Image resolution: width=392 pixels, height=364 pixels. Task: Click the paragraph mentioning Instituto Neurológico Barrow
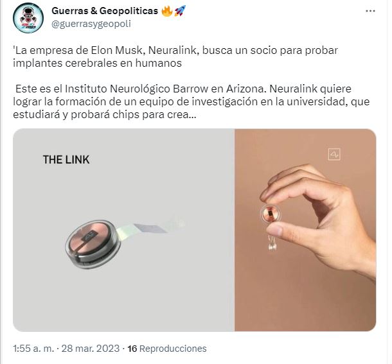(191, 101)
